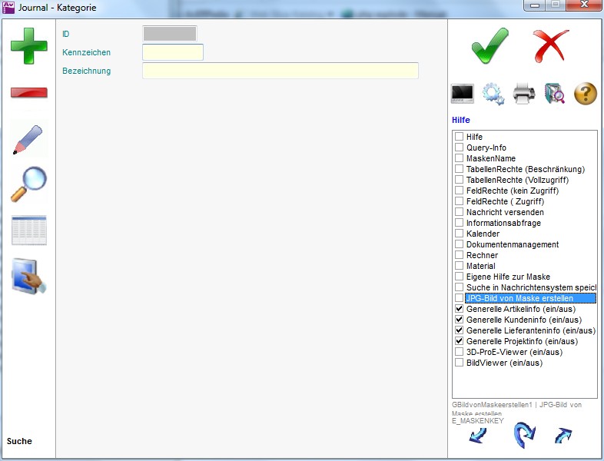604x461 pixels.
Task: Uncheck Generelle Artikelinfo (ein/aus)
Action: (460, 309)
